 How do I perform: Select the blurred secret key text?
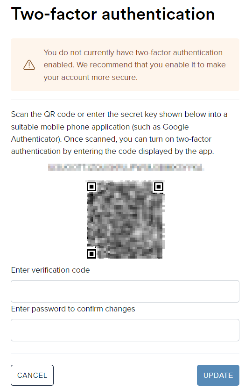click(x=126, y=167)
